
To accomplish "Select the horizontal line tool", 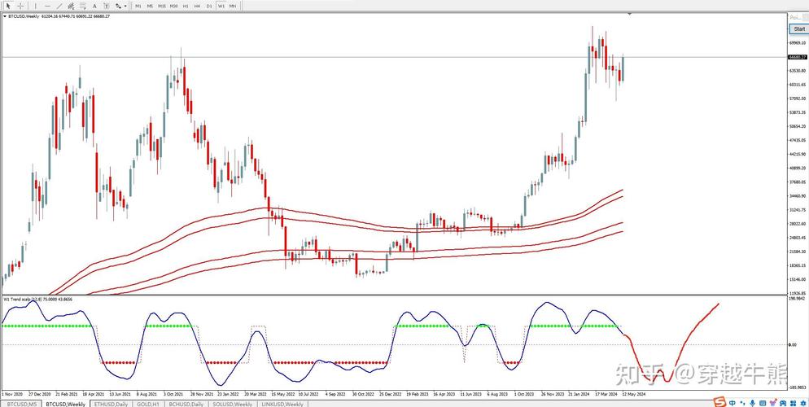I will [x=47, y=6].
